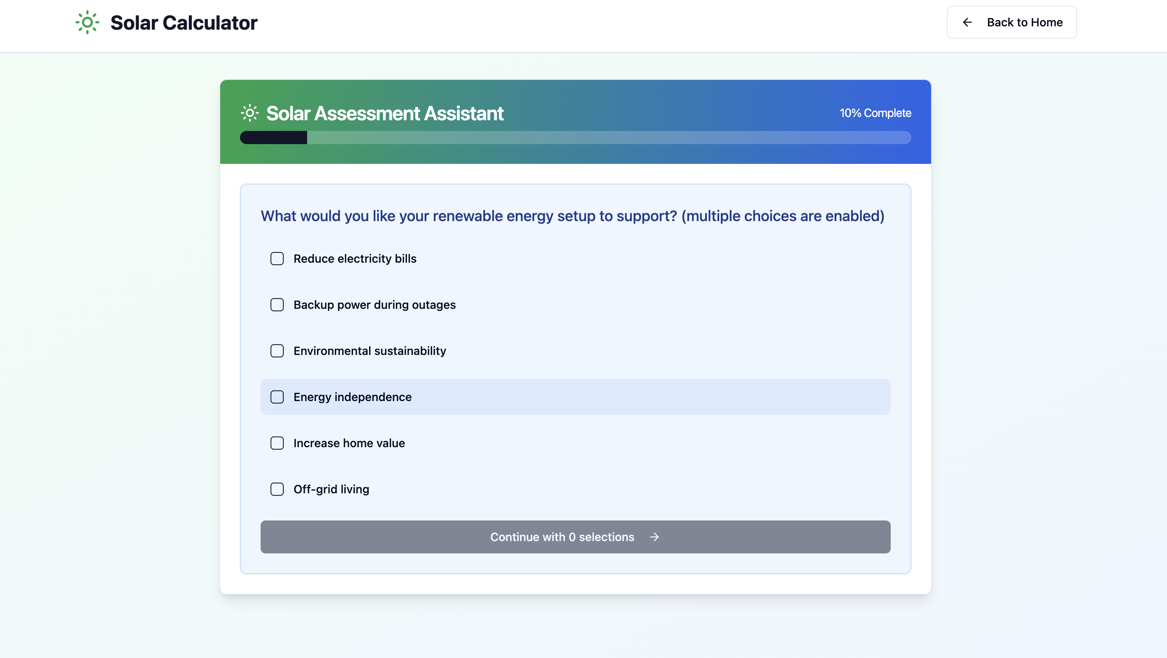Viewport: 1167px width, 658px height.
Task: Click the Increase home value label
Action: [349, 443]
